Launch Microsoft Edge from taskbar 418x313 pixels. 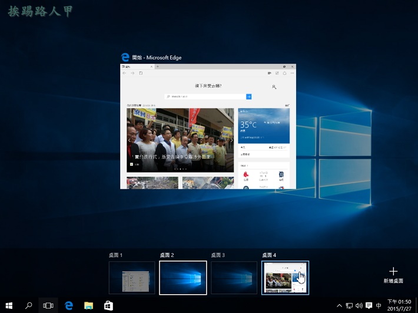(x=69, y=305)
